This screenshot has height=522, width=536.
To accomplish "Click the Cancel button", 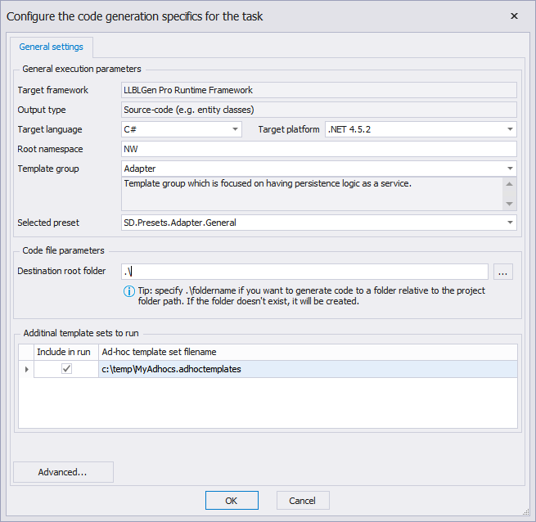I will pyautogui.click(x=303, y=501).
